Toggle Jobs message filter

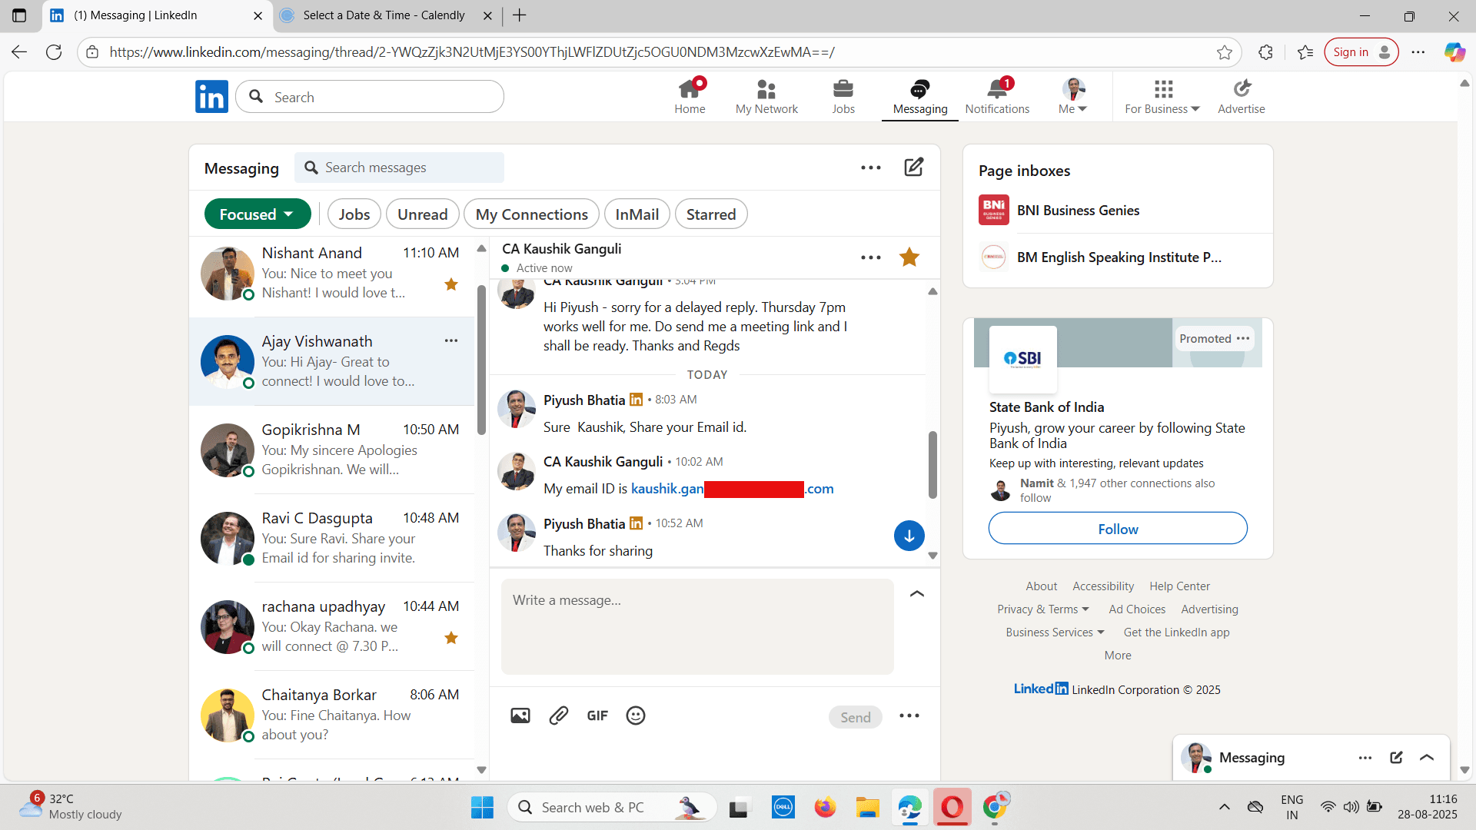(x=354, y=214)
